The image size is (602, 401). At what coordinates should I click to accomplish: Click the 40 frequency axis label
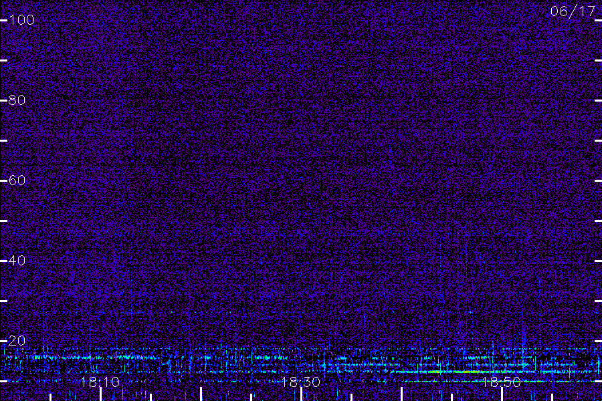coord(17,261)
